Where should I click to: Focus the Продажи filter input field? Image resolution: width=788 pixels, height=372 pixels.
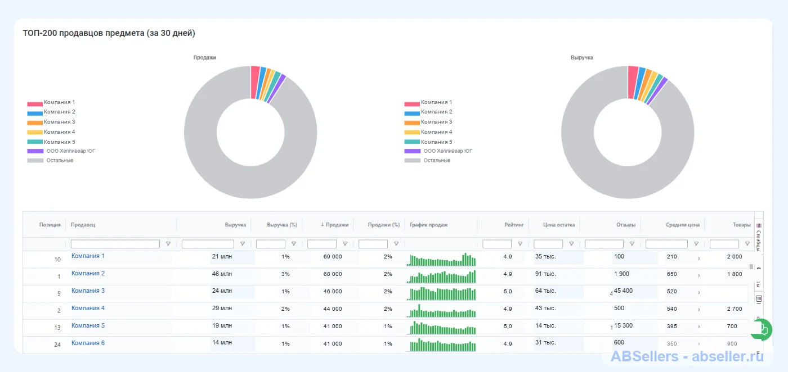[x=322, y=244]
